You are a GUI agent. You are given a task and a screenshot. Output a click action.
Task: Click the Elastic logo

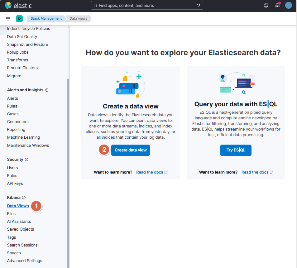point(18,6)
